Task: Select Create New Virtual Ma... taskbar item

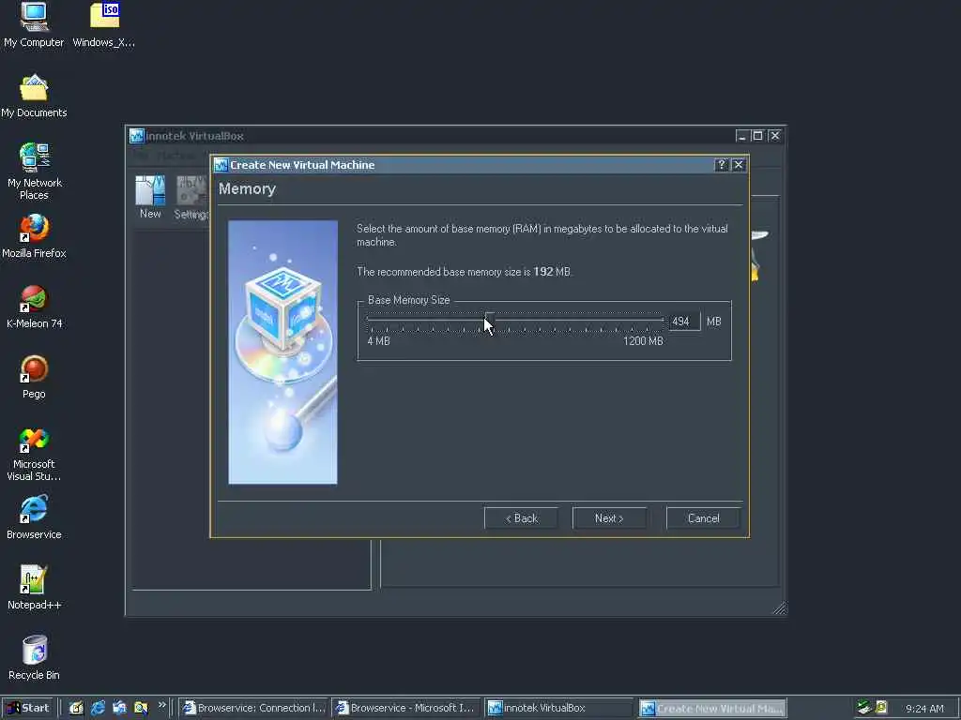Action: click(x=713, y=709)
